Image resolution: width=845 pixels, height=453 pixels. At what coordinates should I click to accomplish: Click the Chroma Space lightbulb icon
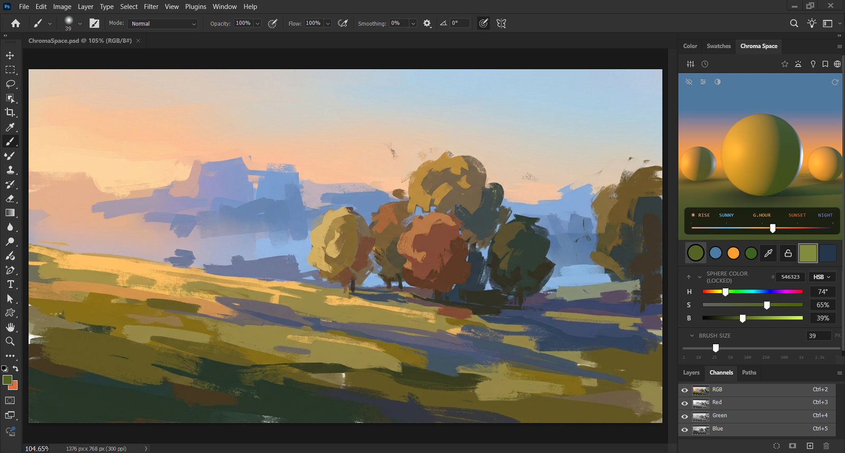(x=813, y=64)
